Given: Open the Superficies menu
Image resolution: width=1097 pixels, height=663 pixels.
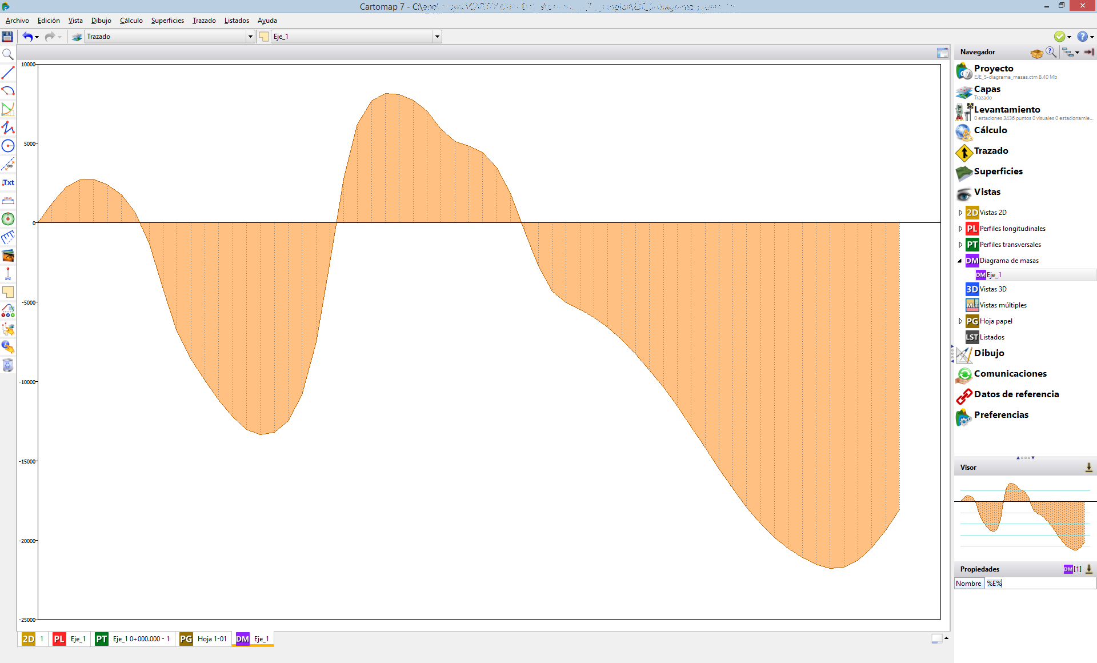Looking at the screenshot, I should (x=167, y=21).
